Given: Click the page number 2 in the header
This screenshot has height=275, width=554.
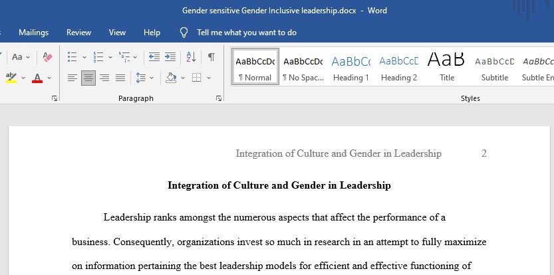Looking at the screenshot, I should tap(484, 153).
